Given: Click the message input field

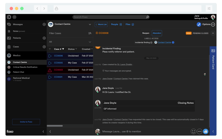Looking at the screenshot, I should pos(145,132).
